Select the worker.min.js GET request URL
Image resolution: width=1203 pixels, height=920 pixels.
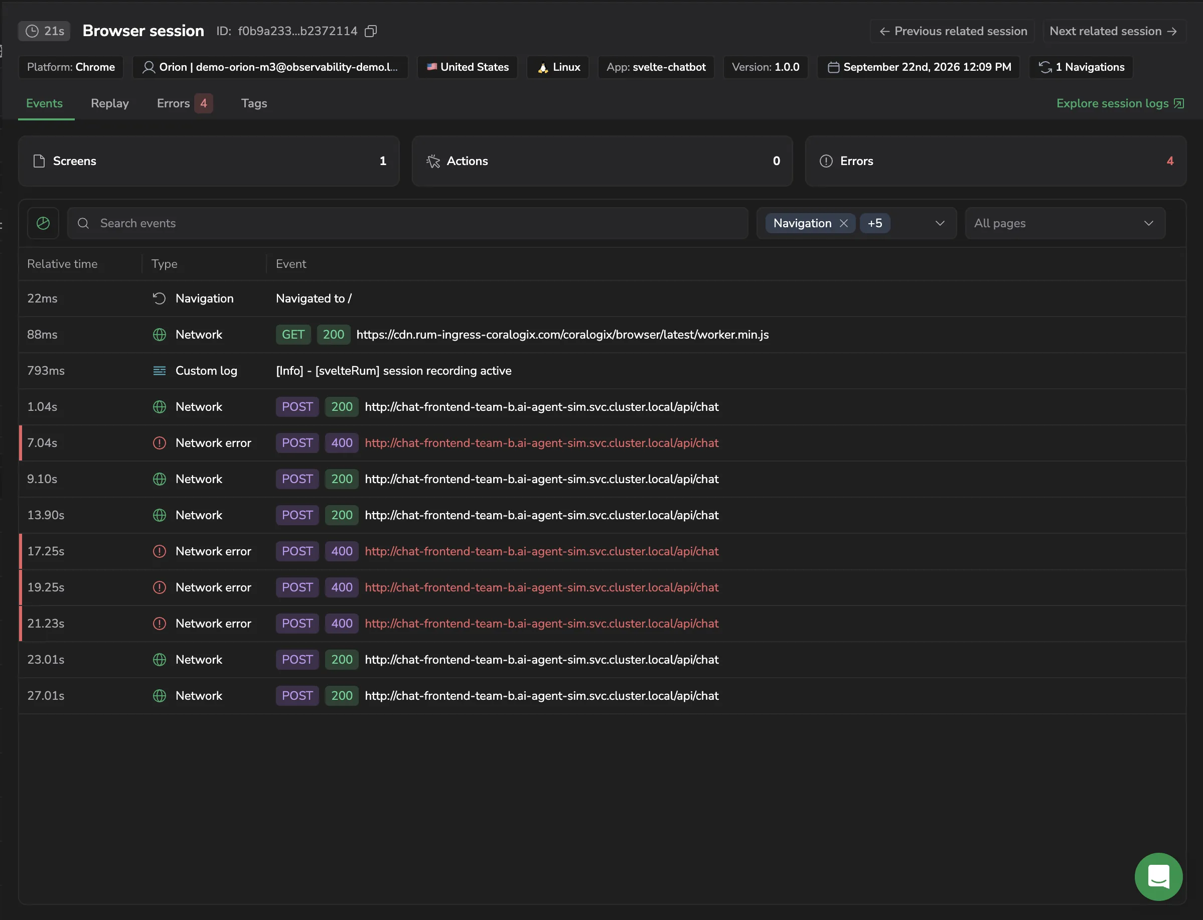tap(562, 335)
